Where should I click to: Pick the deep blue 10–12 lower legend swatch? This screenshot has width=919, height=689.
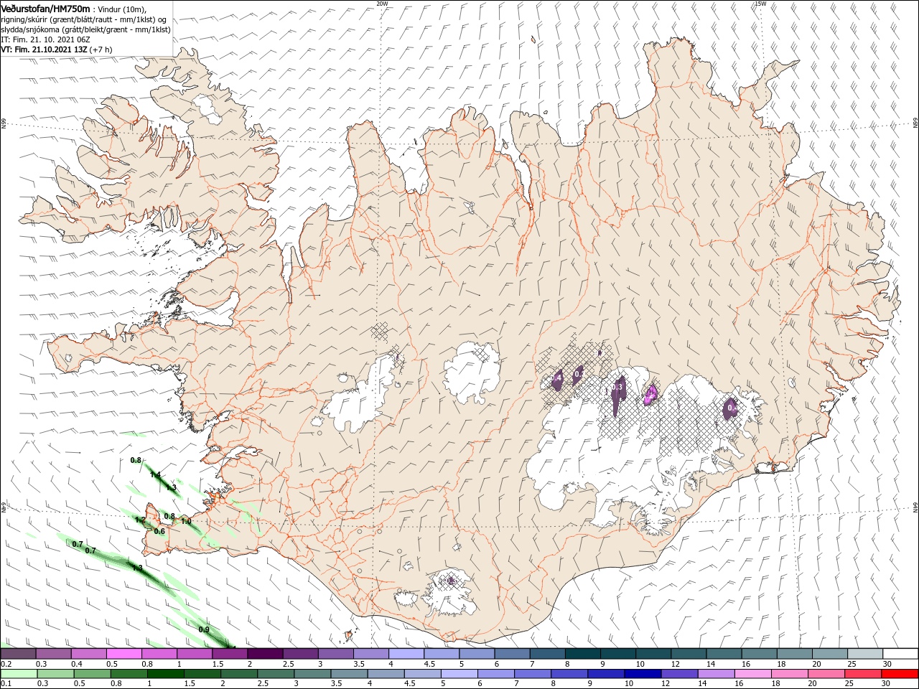coord(642,674)
